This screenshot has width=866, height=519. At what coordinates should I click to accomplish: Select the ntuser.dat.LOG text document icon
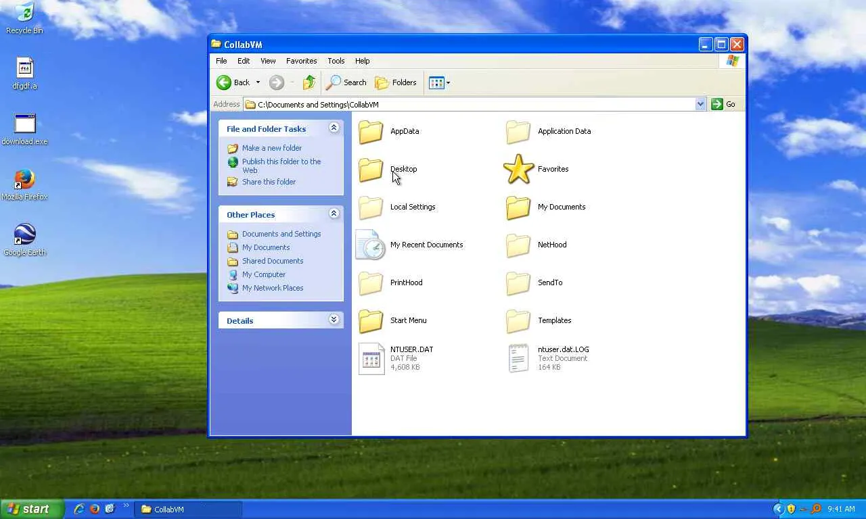pyautogui.click(x=518, y=358)
